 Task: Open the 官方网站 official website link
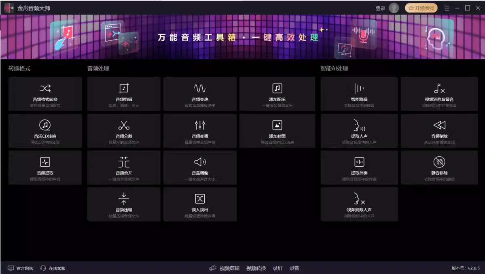coord(21,268)
